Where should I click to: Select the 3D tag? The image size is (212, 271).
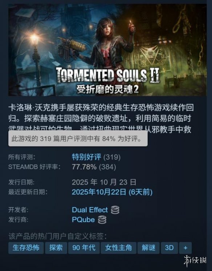tap(169, 248)
